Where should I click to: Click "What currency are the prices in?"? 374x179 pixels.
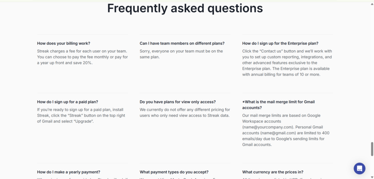coord(272,172)
